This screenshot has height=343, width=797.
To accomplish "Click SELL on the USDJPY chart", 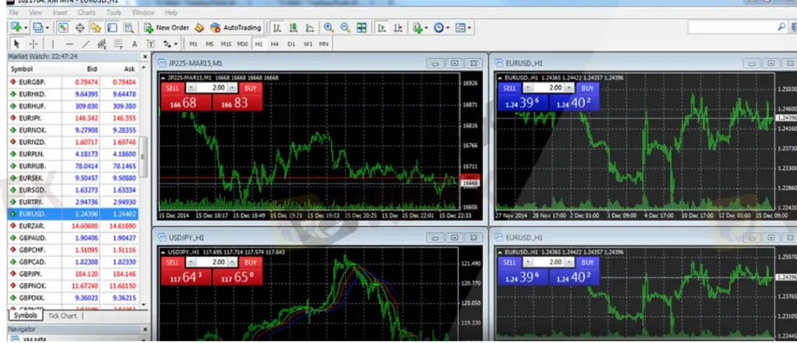I will (x=173, y=262).
